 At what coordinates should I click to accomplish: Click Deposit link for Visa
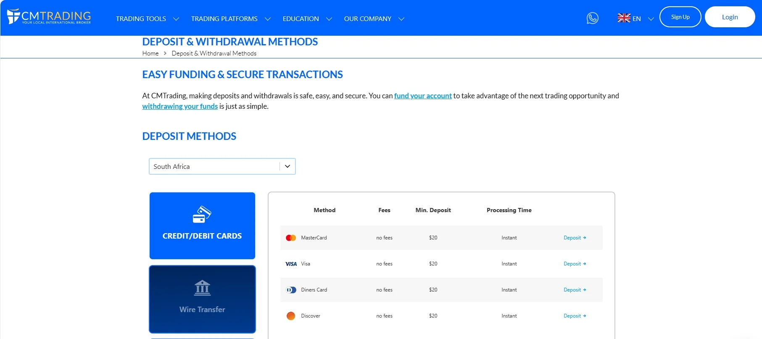click(x=575, y=264)
